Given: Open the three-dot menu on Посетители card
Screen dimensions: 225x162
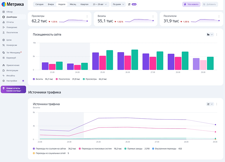Looking at the screenshot, I should 219,16.
